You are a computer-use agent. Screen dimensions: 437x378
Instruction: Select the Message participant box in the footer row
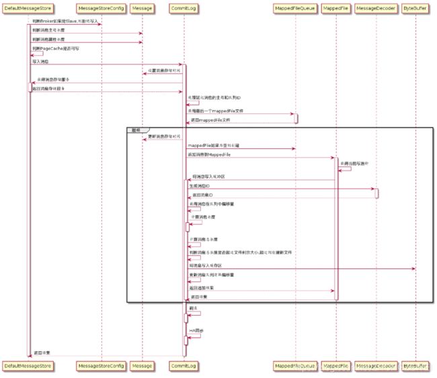click(x=142, y=366)
